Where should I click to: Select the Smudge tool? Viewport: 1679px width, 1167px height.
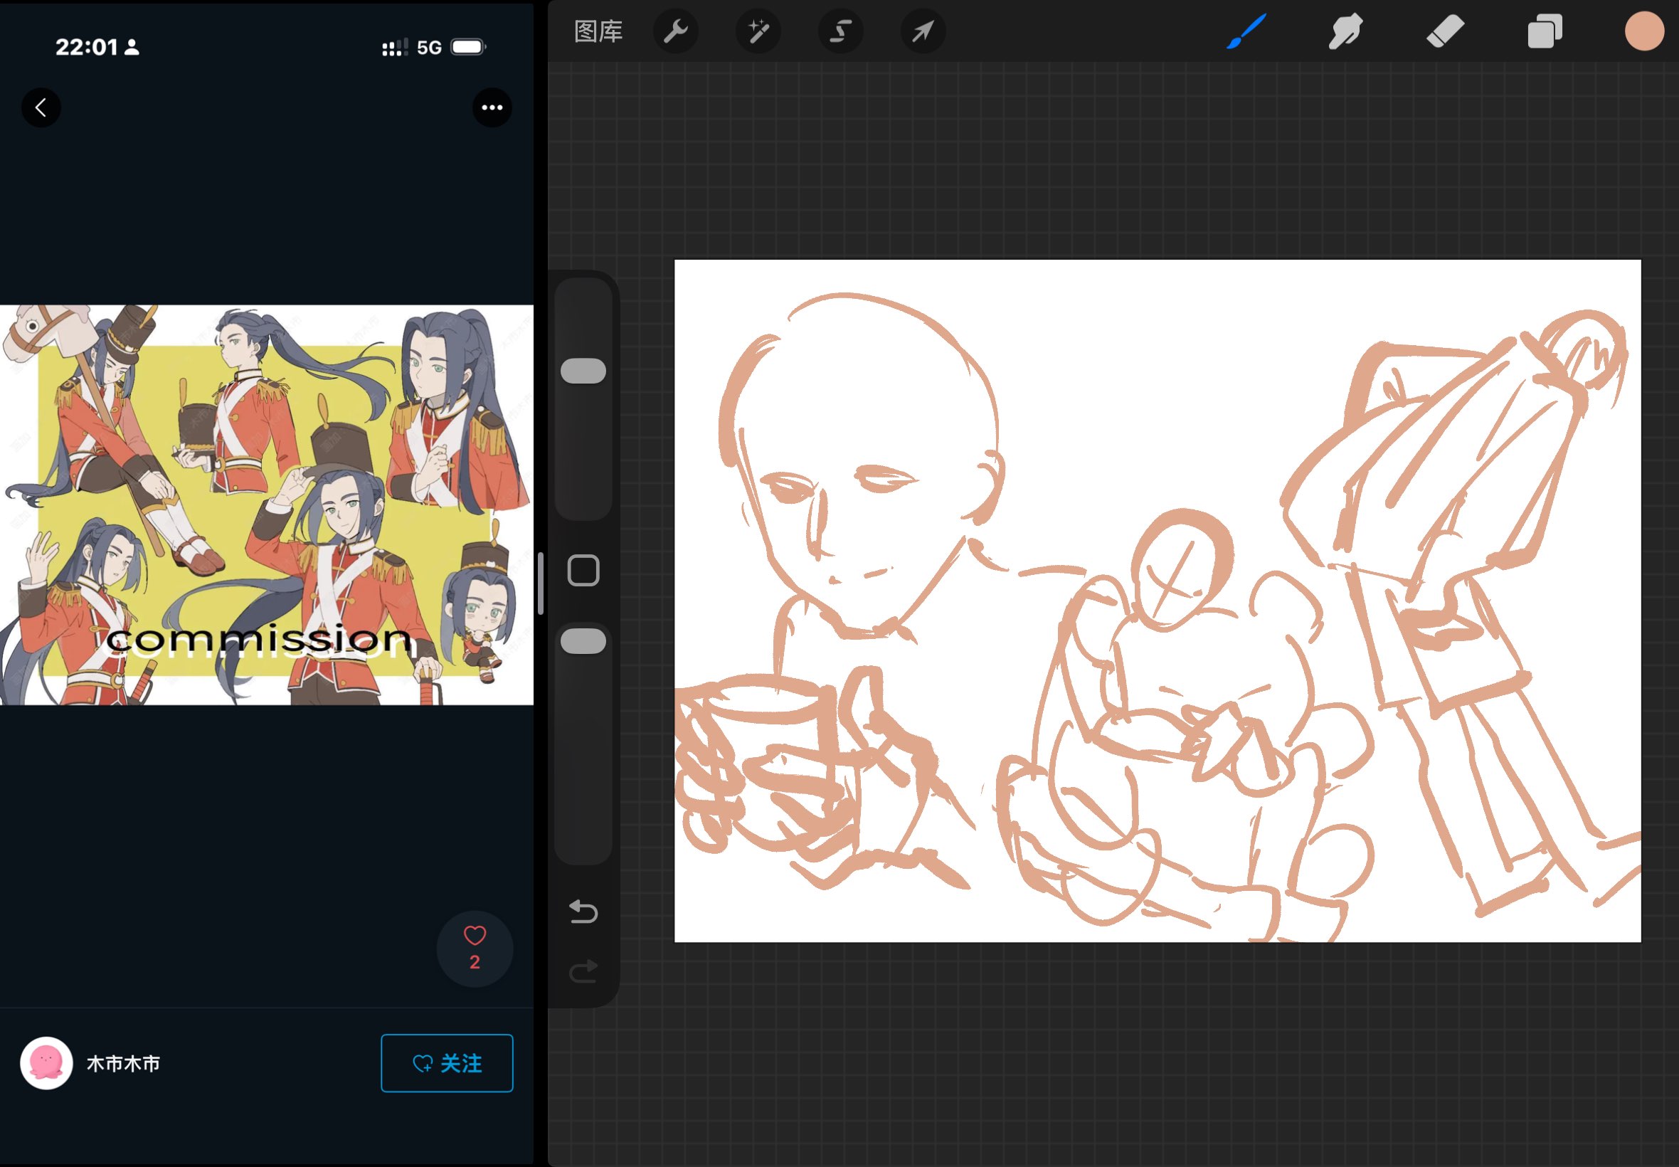[1345, 31]
